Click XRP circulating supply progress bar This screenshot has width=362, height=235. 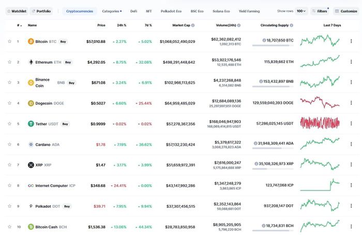coord(273,169)
